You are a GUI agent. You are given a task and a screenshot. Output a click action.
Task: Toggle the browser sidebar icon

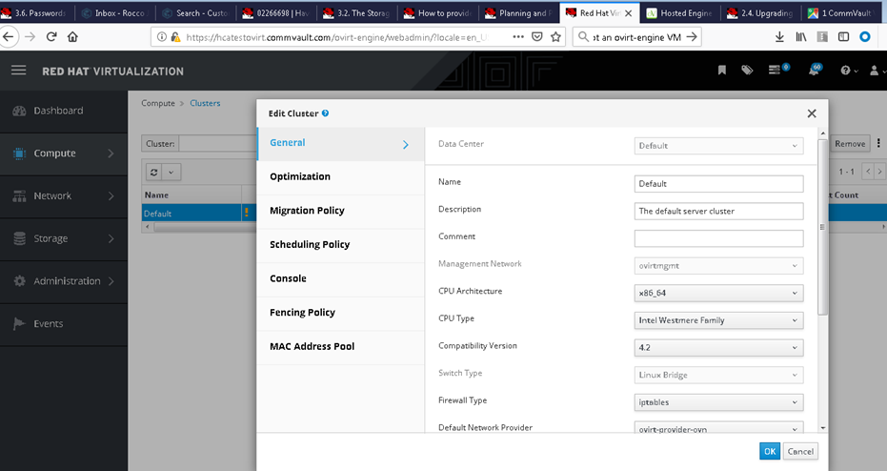pos(843,37)
